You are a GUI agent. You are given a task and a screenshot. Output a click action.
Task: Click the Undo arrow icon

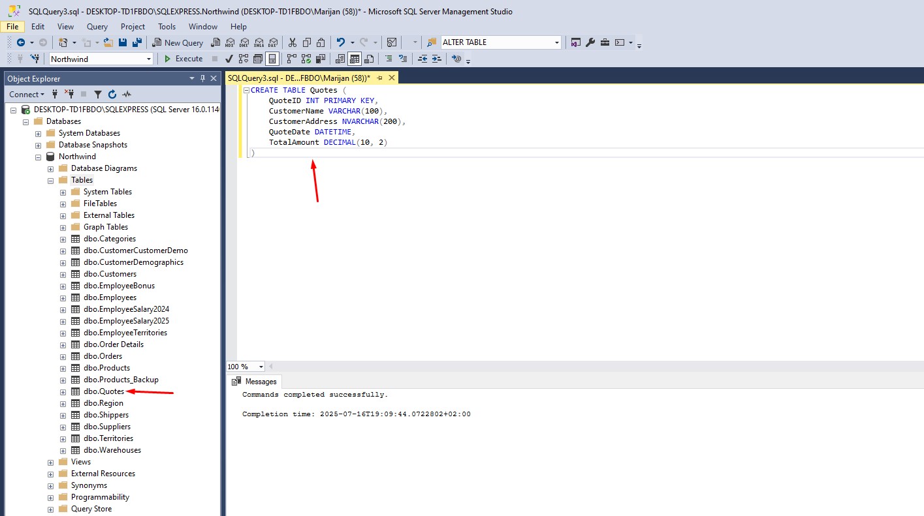pyautogui.click(x=340, y=42)
